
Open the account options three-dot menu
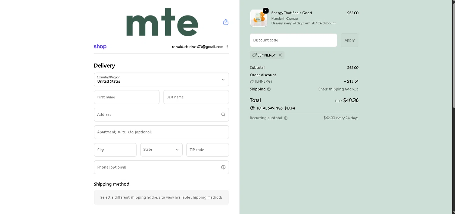pyautogui.click(x=227, y=47)
